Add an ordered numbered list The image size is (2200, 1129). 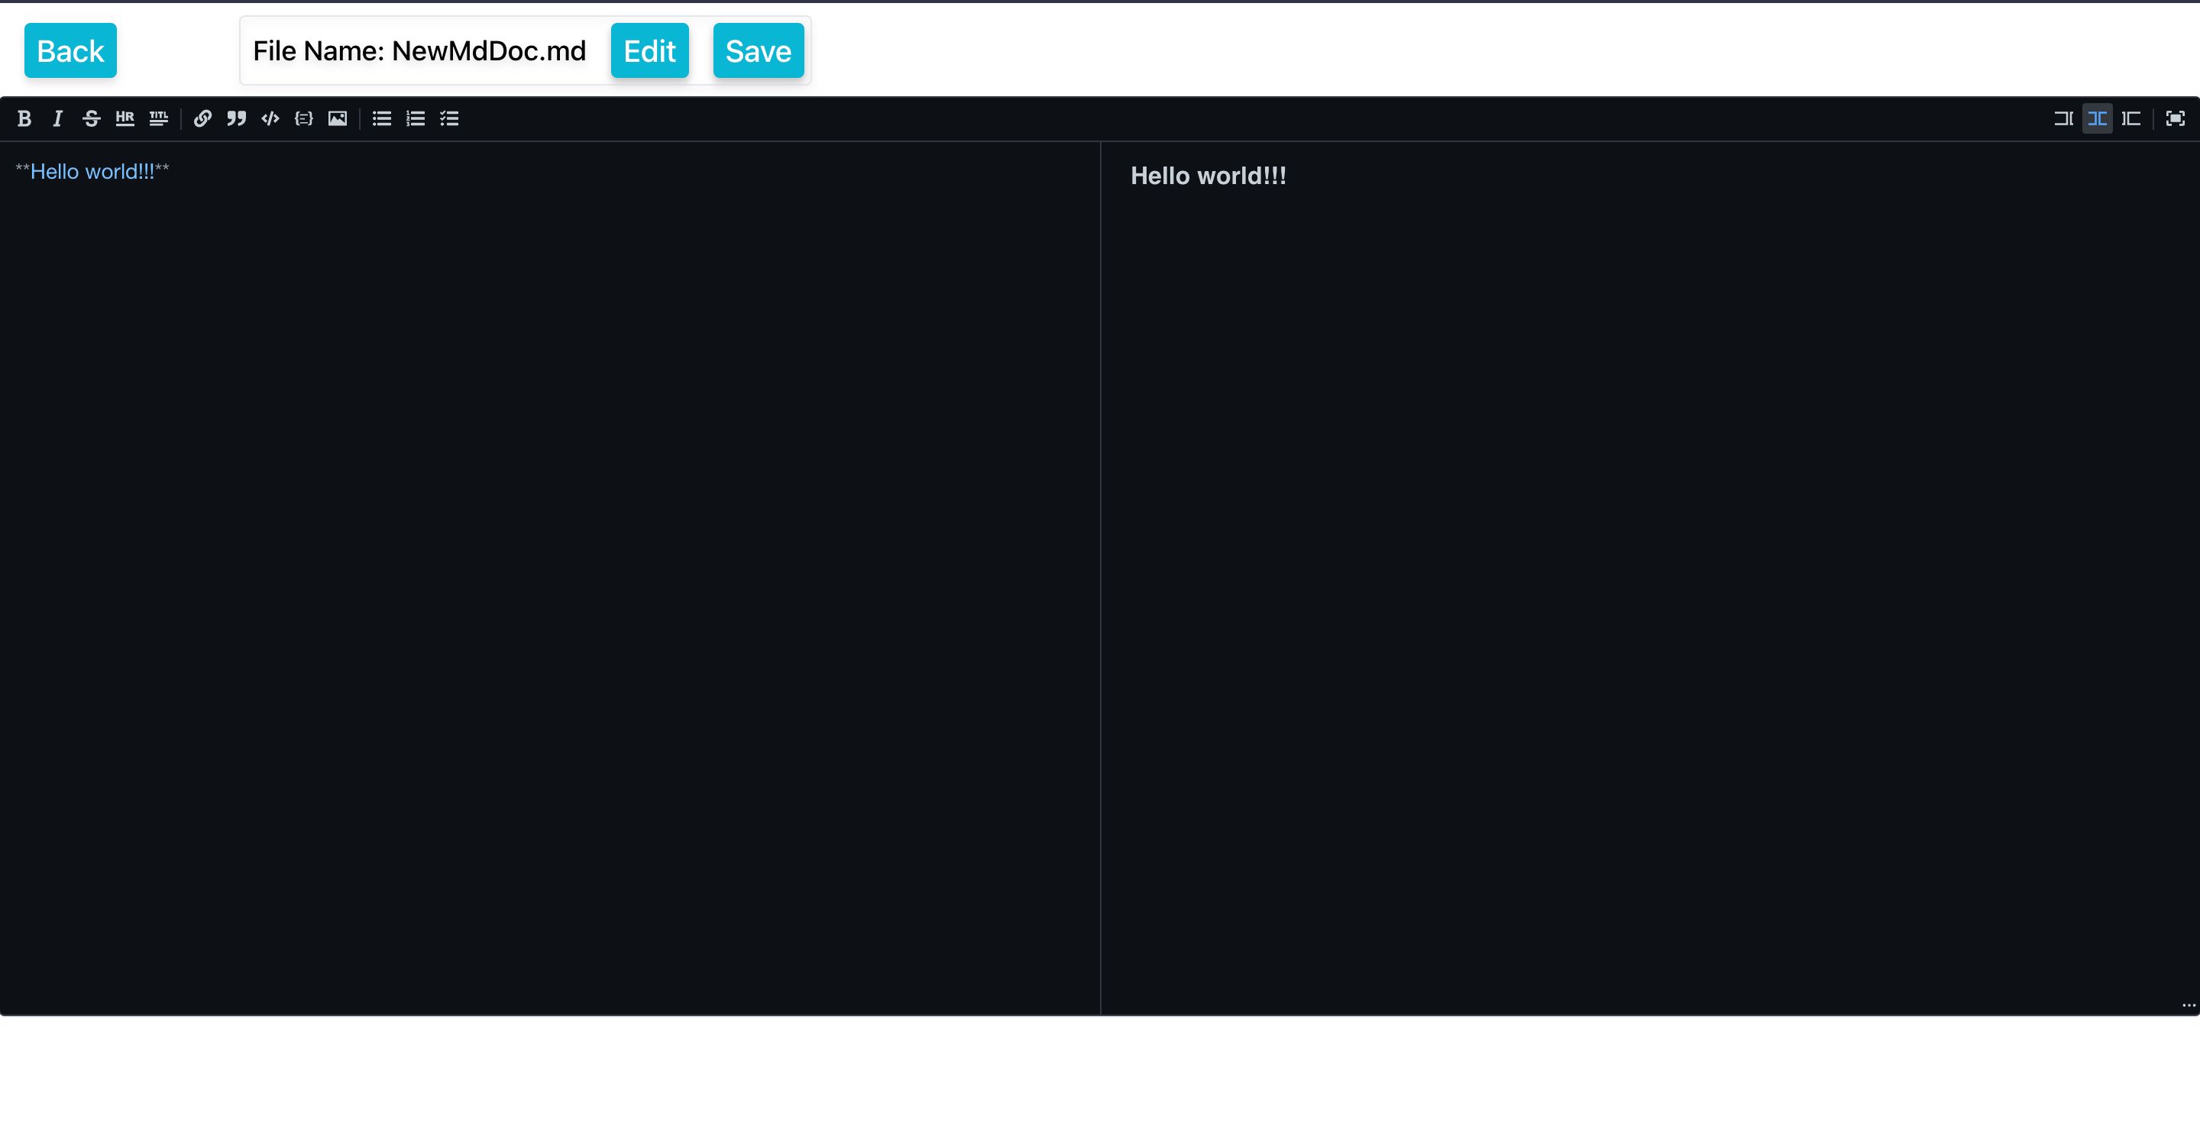[x=415, y=118]
